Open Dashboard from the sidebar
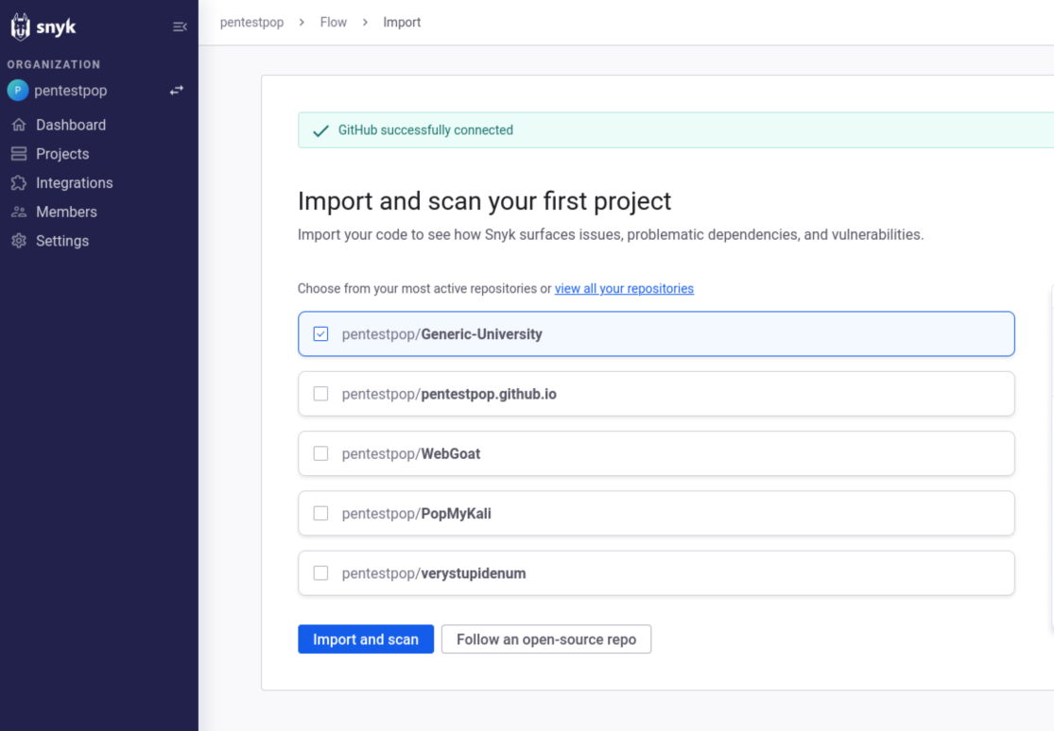The image size is (1054, 731). click(x=71, y=125)
